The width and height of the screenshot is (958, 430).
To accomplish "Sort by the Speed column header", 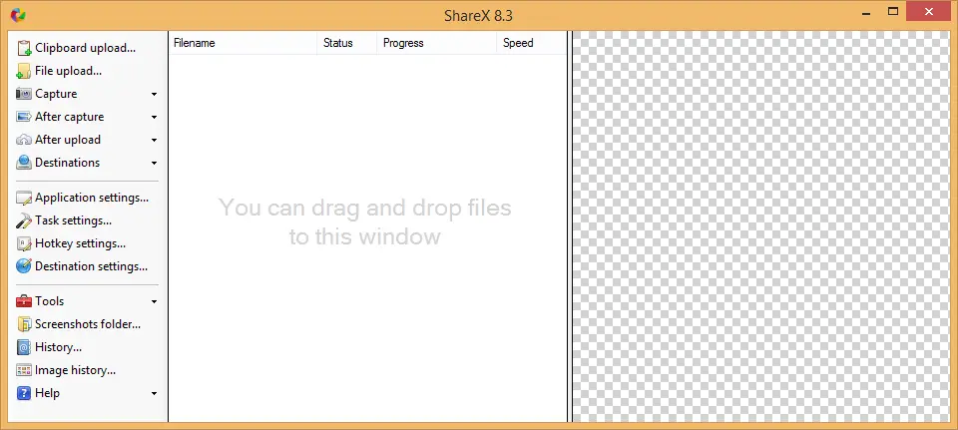I will [x=531, y=43].
